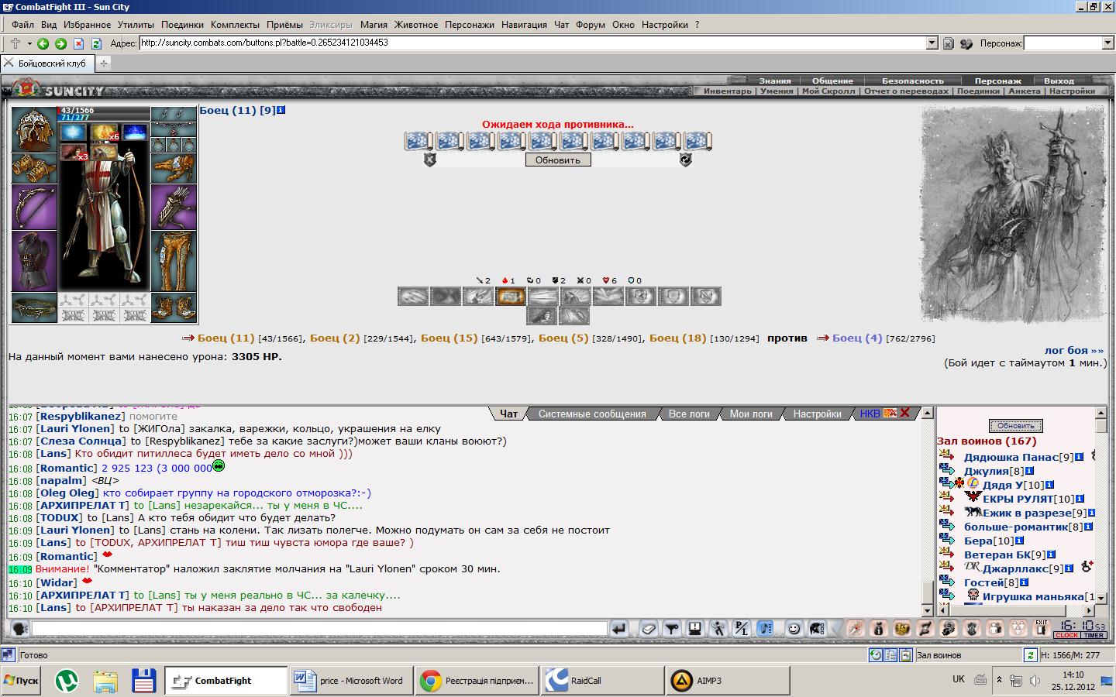Image resolution: width=1116 pixels, height=697 pixels.
Task: Launch uTorrent quick launch icon
Action: pyautogui.click(x=68, y=681)
